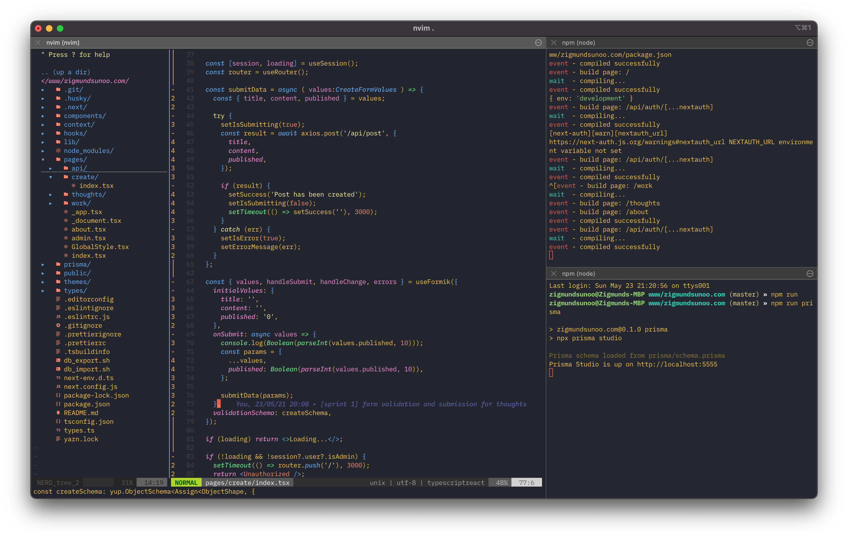Click the public folder icon
The image size is (848, 539).
click(58, 273)
